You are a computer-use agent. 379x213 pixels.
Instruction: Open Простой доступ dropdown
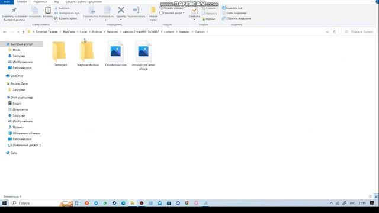(x=172, y=13)
